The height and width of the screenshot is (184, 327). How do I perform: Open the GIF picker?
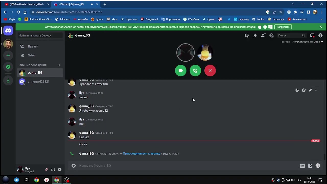point(302,166)
